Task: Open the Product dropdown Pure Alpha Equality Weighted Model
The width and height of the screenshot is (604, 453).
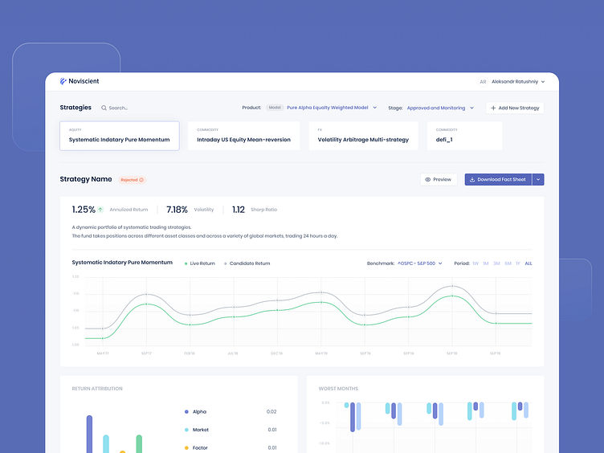Action: pyautogui.click(x=332, y=108)
